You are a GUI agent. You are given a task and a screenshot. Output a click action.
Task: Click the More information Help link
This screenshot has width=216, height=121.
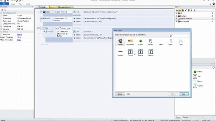pos(19,40)
